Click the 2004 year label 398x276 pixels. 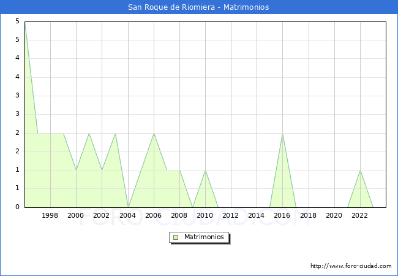pos(128,215)
